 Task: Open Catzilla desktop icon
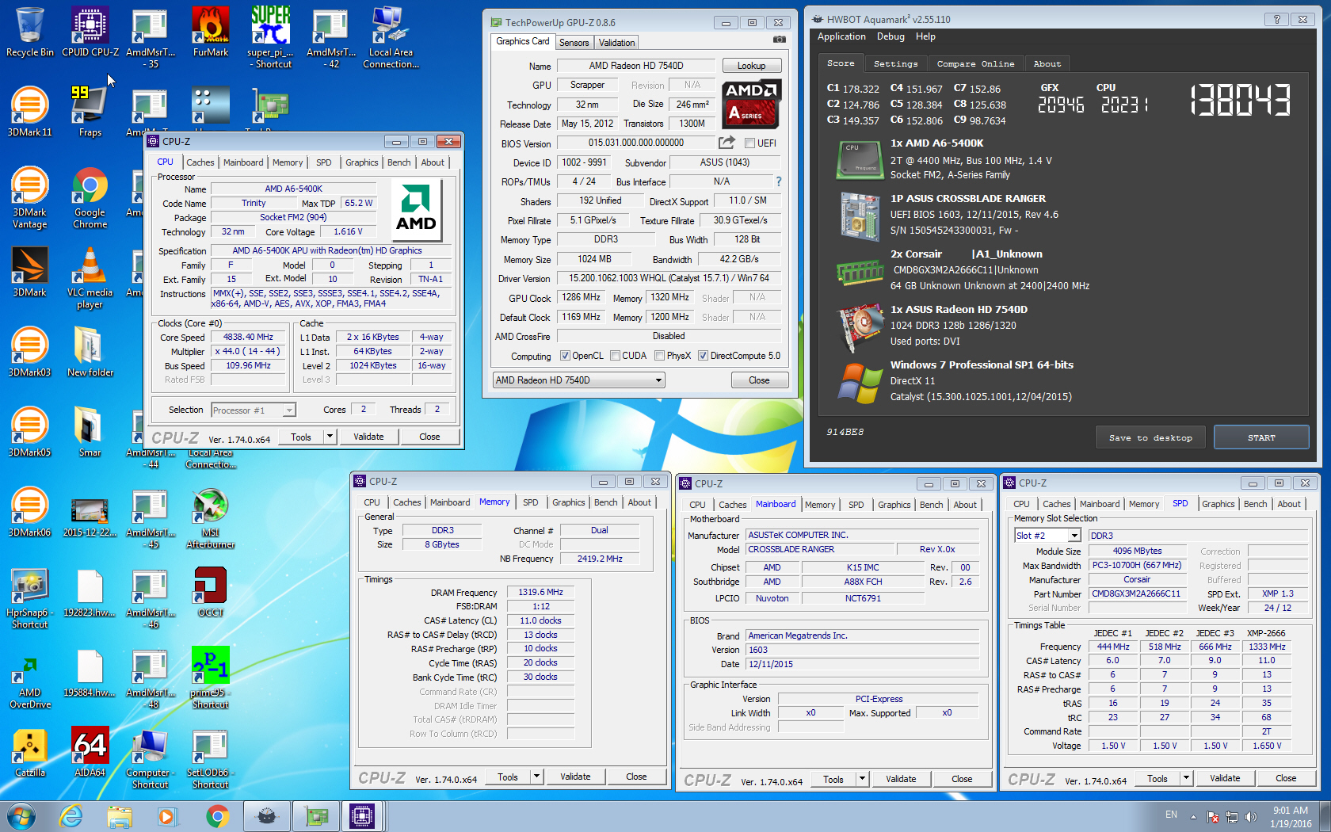[x=30, y=752]
